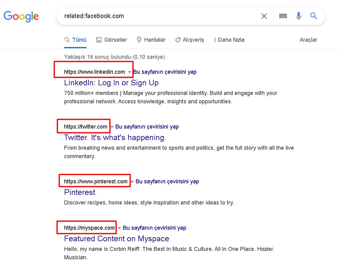Submit search with magnifier icon
The height and width of the screenshot is (268, 340).
point(314,16)
